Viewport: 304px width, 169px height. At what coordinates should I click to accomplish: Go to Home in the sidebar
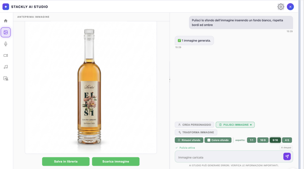click(x=6, y=21)
